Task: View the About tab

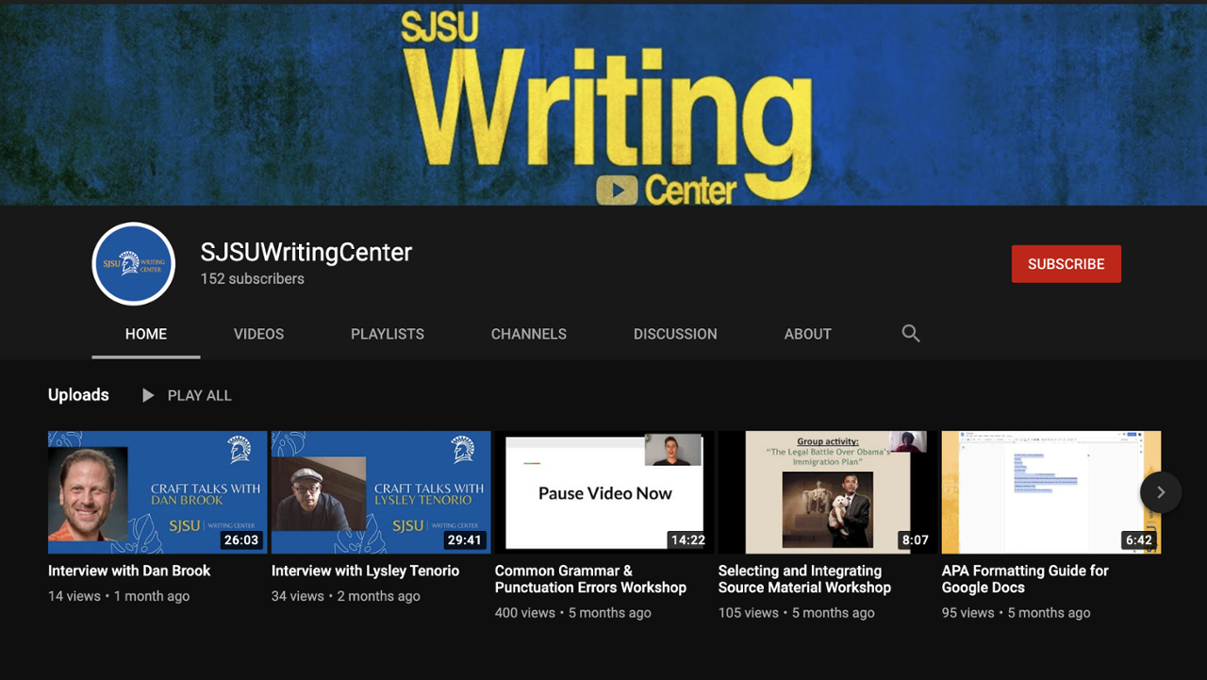Action: click(807, 334)
